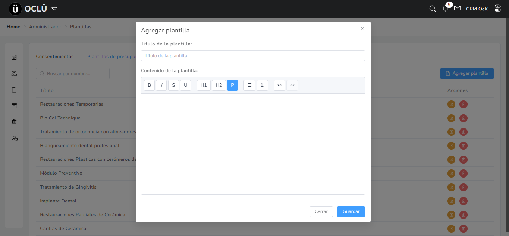The height and width of the screenshot is (236, 509).
Task: Click the OCLÜ logo icon
Action: click(x=15, y=9)
